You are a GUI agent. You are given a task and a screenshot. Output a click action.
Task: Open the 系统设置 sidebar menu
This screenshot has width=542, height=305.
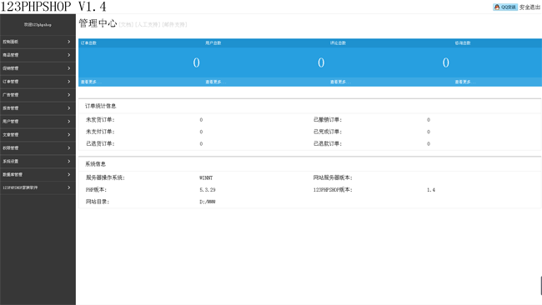point(38,162)
